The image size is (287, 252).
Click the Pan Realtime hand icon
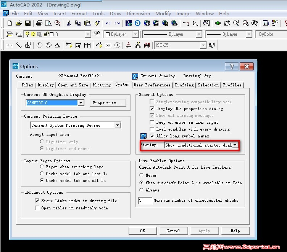[x=227, y=23]
